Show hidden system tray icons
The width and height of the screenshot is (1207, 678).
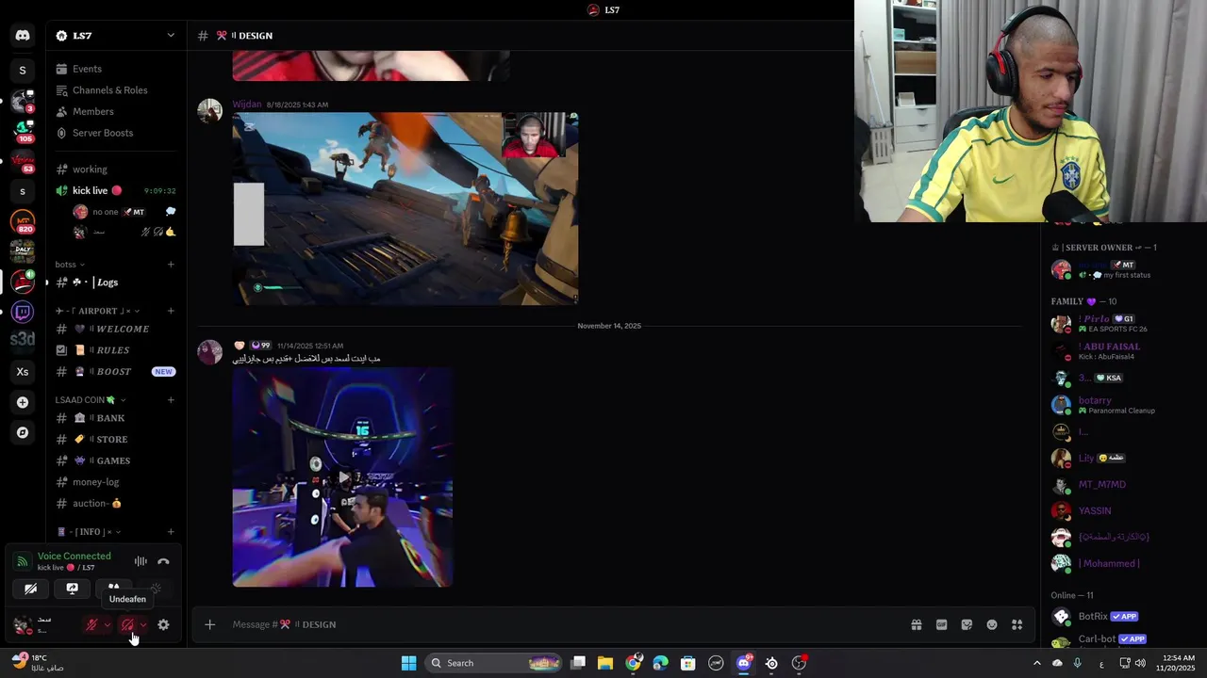point(1037,663)
